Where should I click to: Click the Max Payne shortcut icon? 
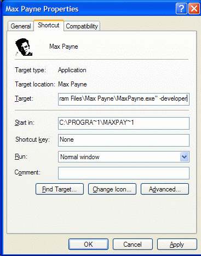24,47
